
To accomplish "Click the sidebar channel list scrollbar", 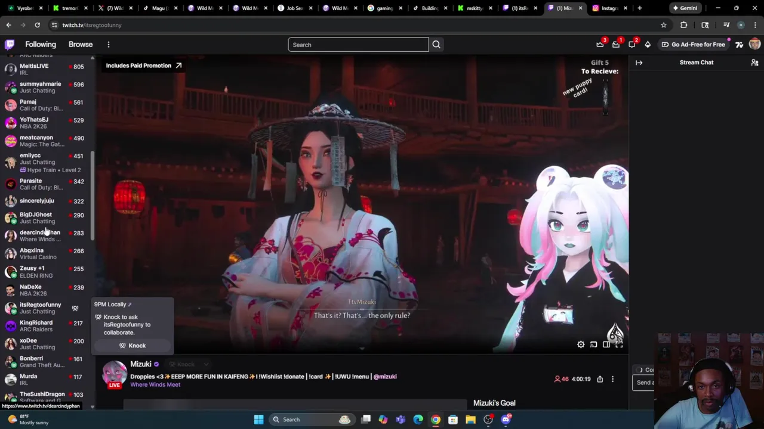I will (93, 197).
